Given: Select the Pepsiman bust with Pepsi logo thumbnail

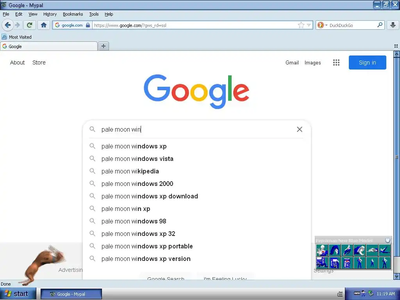Looking at the screenshot, I should [x=322, y=250].
